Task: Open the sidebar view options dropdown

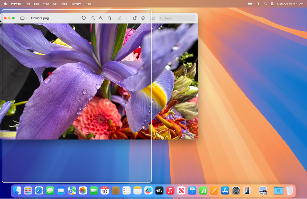Action: (x=27, y=18)
